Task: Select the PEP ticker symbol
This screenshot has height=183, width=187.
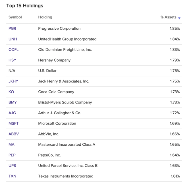Action: pyautogui.click(x=12, y=155)
